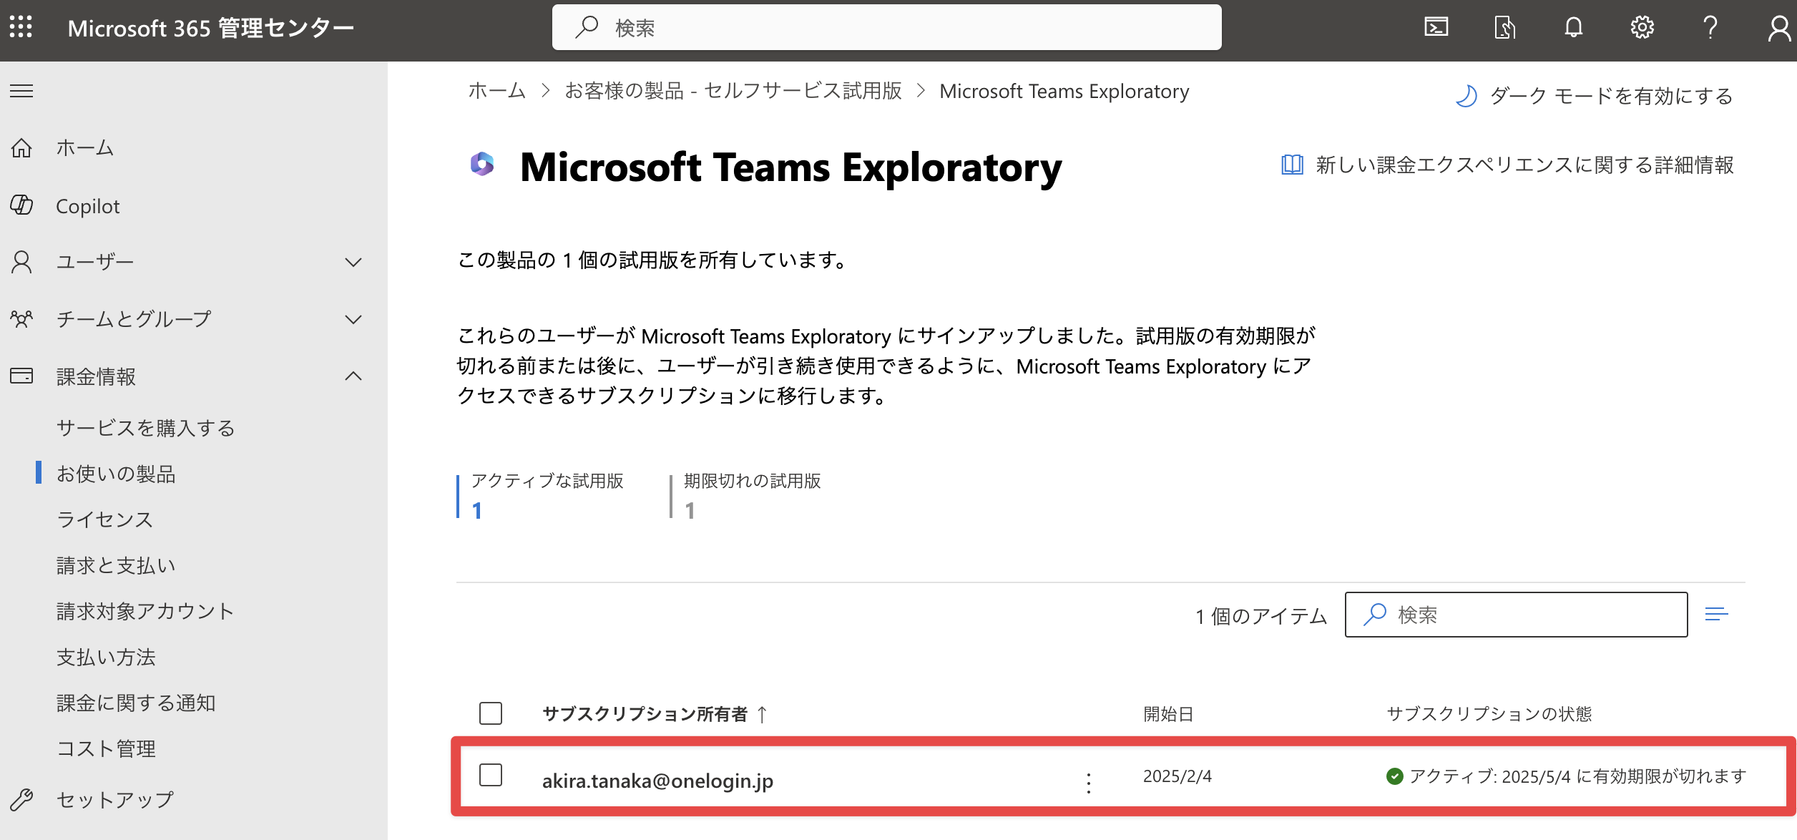Click Microsoft Teams Exploratory breadcrumb text

coord(1064,91)
